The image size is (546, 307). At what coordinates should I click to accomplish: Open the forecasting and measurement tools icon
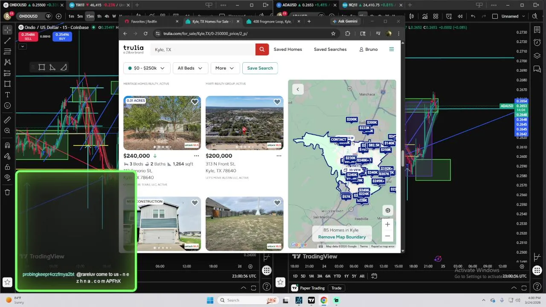click(x=7, y=73)
